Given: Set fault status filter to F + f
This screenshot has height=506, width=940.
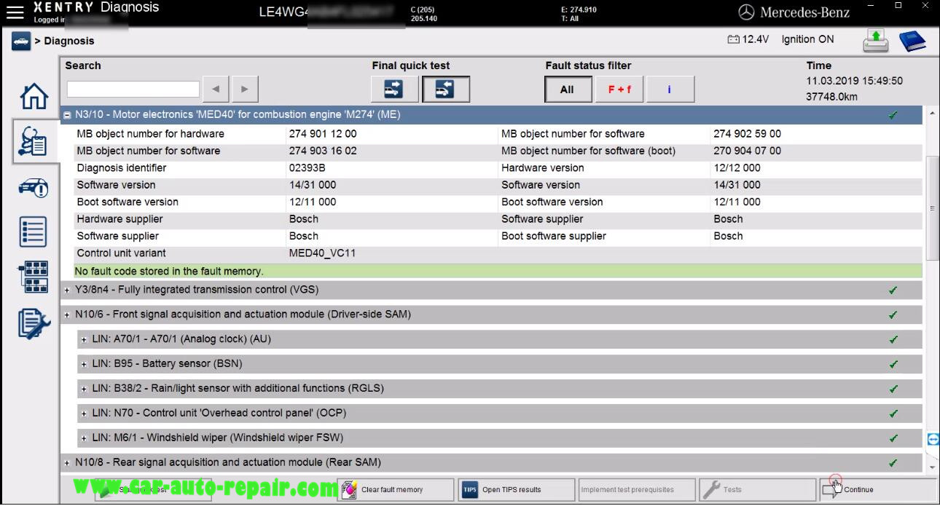Looking at the screenshot, I should (x=619, y=90).
